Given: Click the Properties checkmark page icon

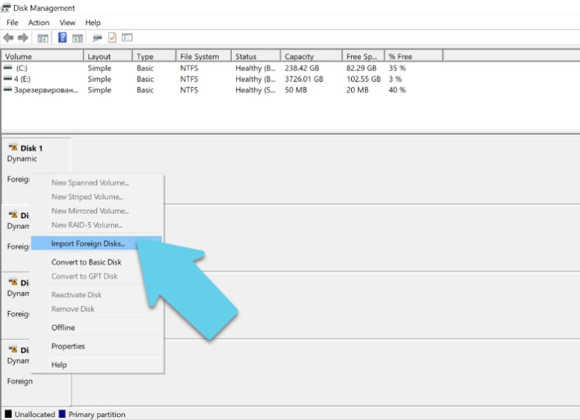Looking at the screenshot, I should coord(113,38).
